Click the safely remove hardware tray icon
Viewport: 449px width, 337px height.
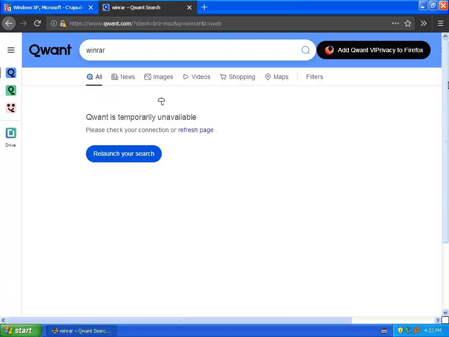click(x=408, y=330)
